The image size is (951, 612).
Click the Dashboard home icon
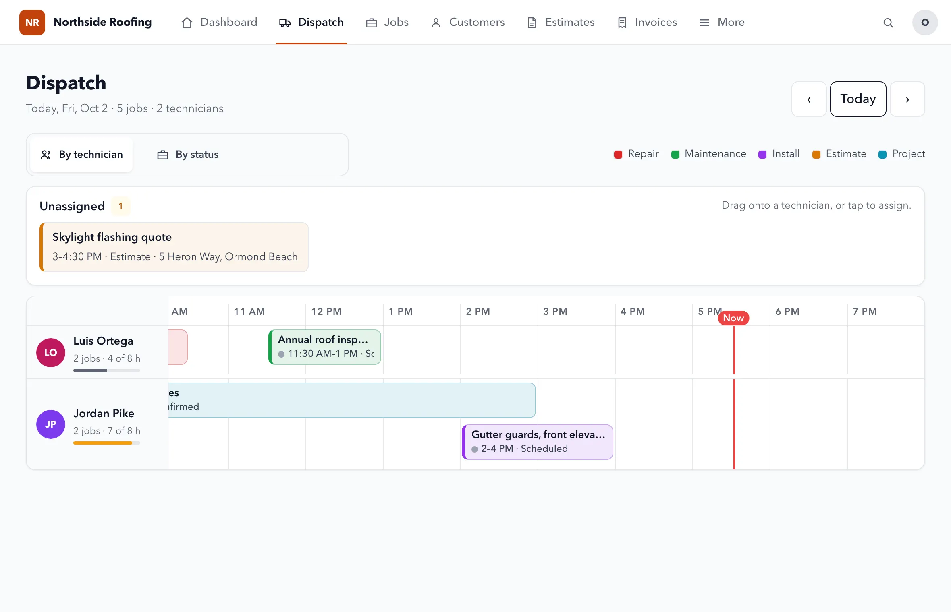coord(187,22)
